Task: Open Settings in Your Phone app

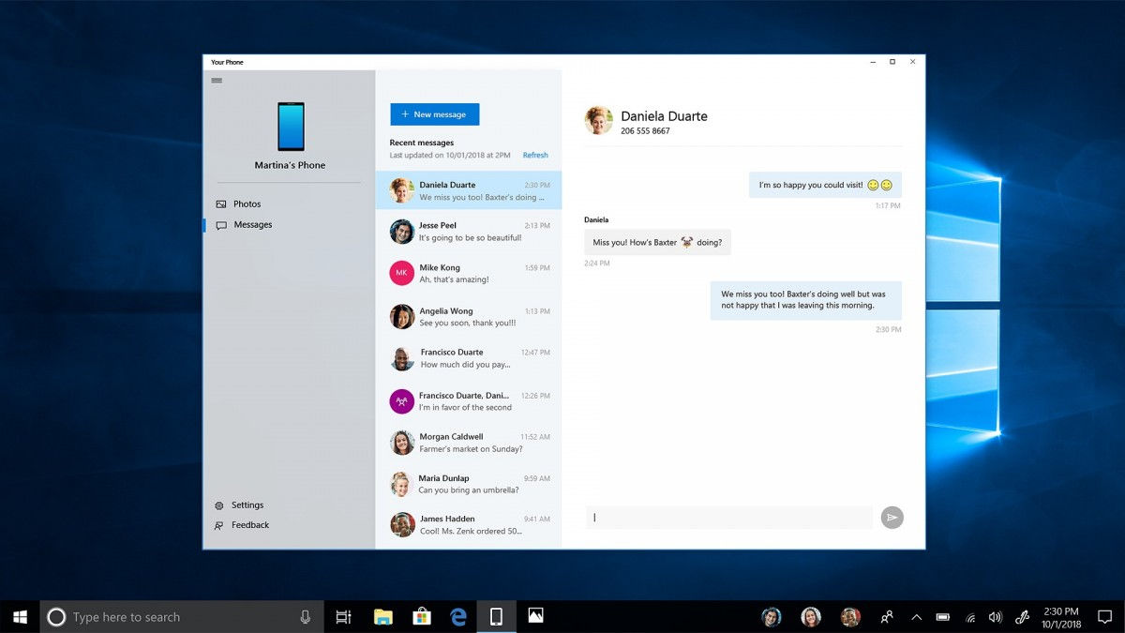Action: [x=247, y=505]
